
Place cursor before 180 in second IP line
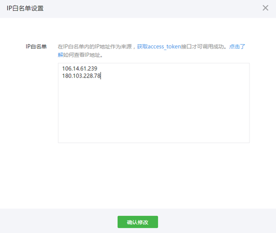tap(62, 76)
